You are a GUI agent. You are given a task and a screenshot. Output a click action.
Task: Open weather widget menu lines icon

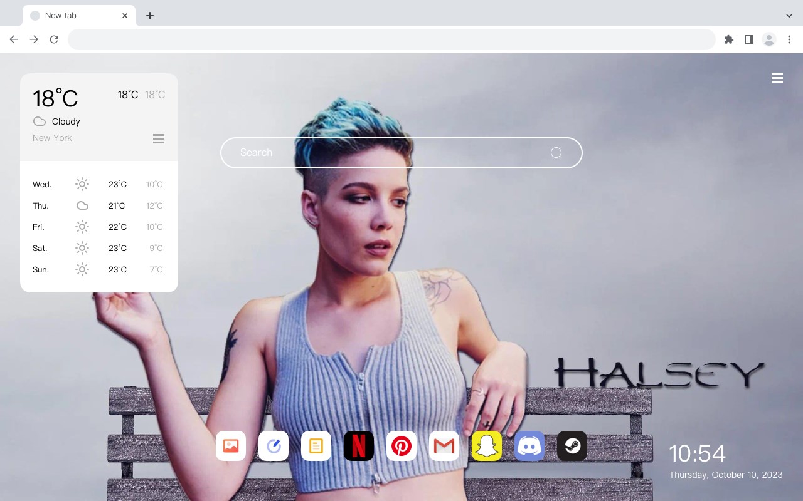(159, 138)
